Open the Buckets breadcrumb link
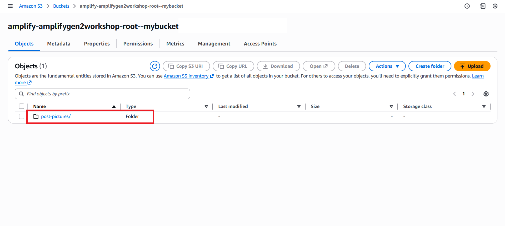This screenshot has height=226, width=505. tap(61, 6)
